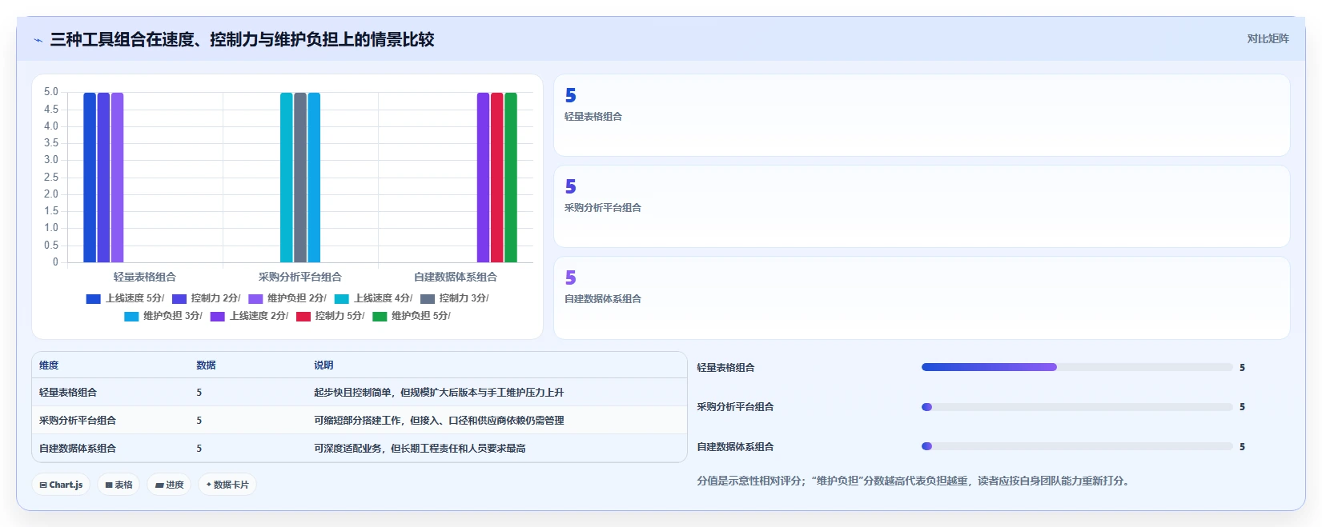Click the 自建数据体系组合 label beside progress bar
This screenshot has width=1322, height=527.
click(735, 447)
